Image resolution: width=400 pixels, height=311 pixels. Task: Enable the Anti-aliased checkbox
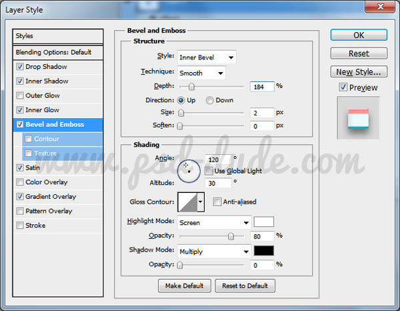[217, 202]
